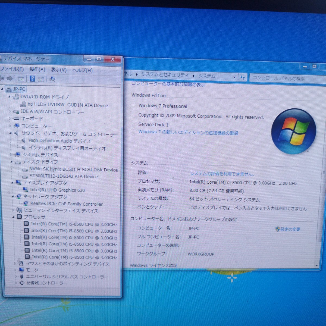Viewport: 326px width, 326px height.
Task: Click the shield icon beside 設定の変更
Action: click(277, 229)
